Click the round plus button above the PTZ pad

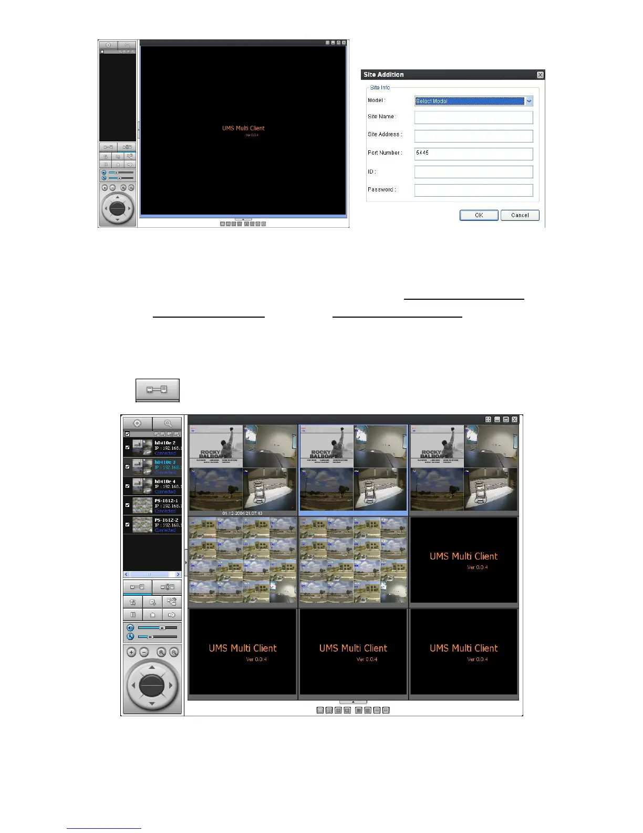point(131,652)
